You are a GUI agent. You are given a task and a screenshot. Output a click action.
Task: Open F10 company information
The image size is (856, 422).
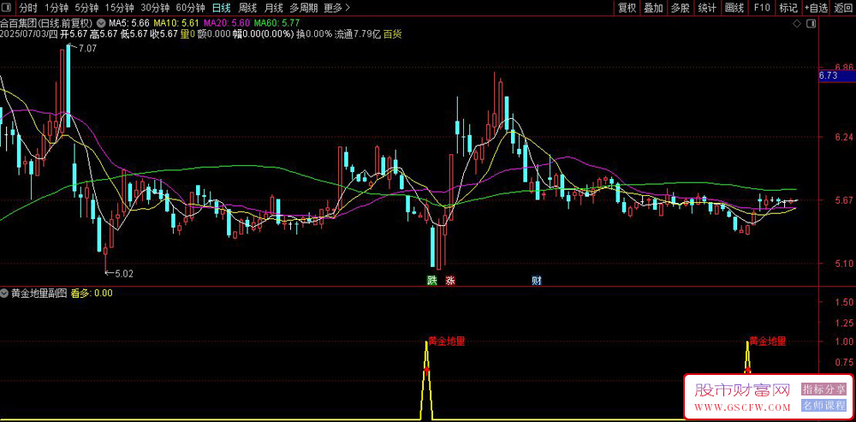point(762,8)
